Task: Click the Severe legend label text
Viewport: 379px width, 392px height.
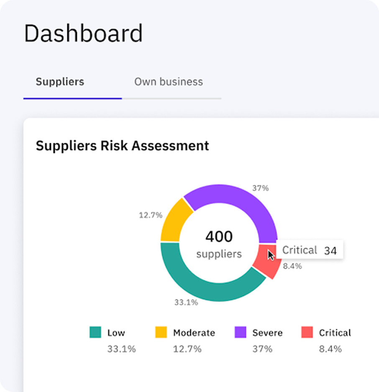Action: [x=267, y=333]
